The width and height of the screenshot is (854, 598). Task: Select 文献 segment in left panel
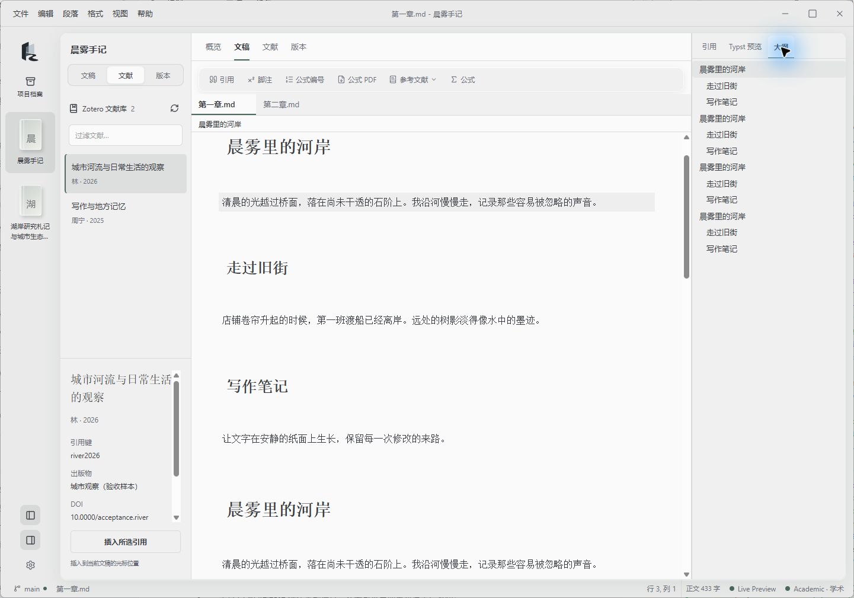pyautogui.click(x=126, y=75)
